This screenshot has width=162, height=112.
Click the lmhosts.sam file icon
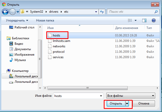tap(50, 41)
